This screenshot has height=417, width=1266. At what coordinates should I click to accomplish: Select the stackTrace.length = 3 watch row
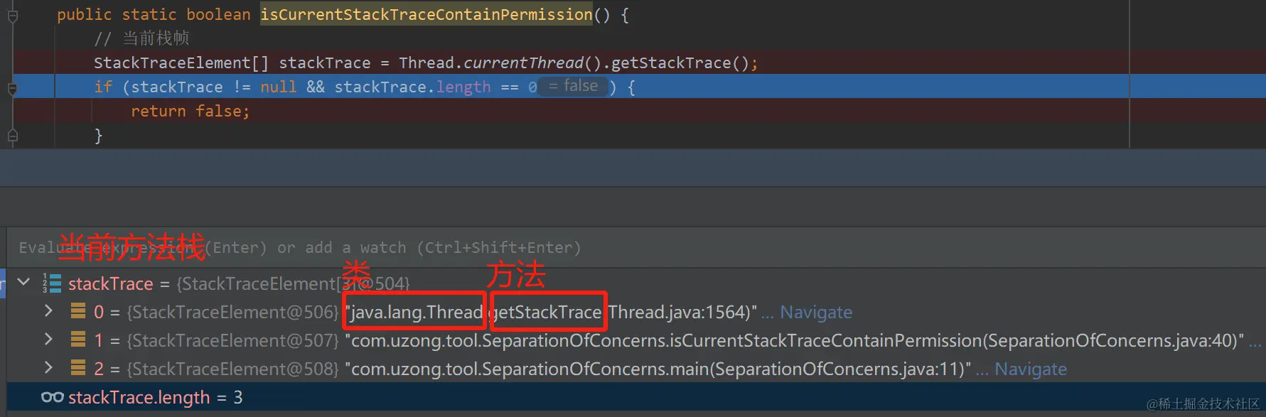[427, 397]
